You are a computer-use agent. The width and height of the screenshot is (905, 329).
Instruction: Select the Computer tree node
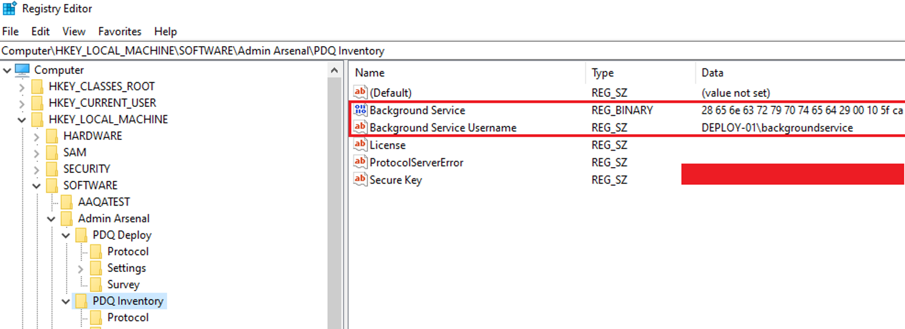click(59, 70)
